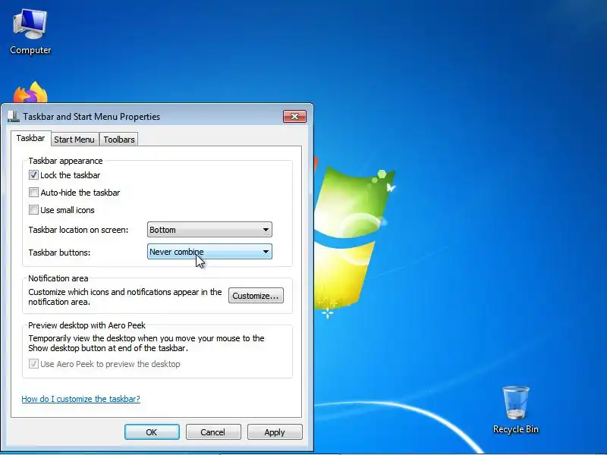This screenshot has width=607, height=455.
Task: Enable Use small icons
Action: click(33, 210)
